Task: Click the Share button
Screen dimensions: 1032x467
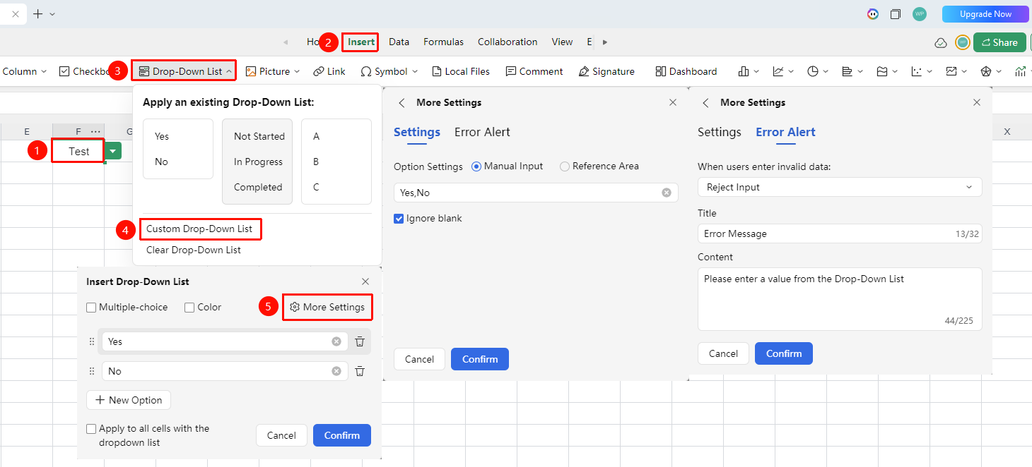Action: pos(999,42)
